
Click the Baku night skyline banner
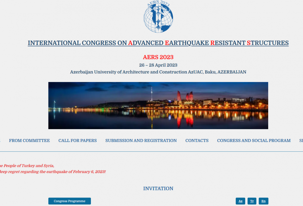tap(158, 105)
